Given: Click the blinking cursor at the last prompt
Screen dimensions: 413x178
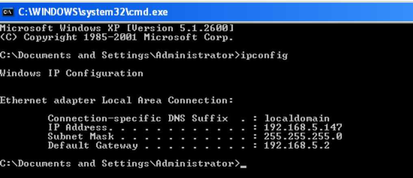Looking at the screenshot, I should [243, 166].
